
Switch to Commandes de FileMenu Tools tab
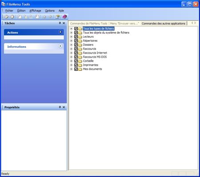pos(88,24)
